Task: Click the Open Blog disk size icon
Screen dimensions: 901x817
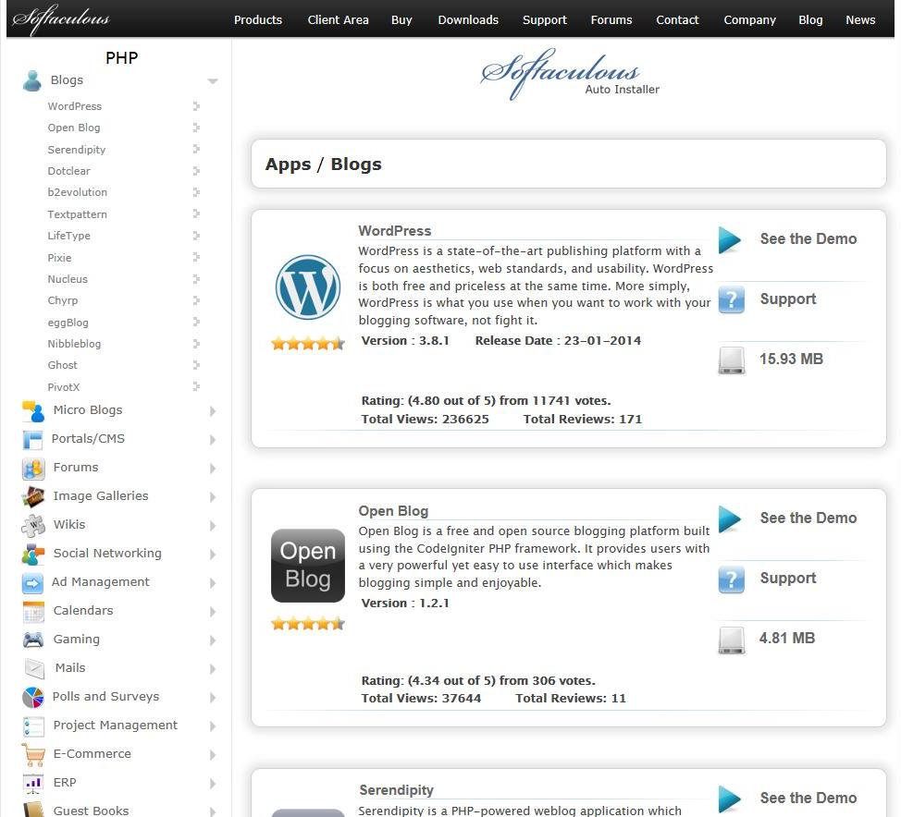Action: click(x=732, y=640)
